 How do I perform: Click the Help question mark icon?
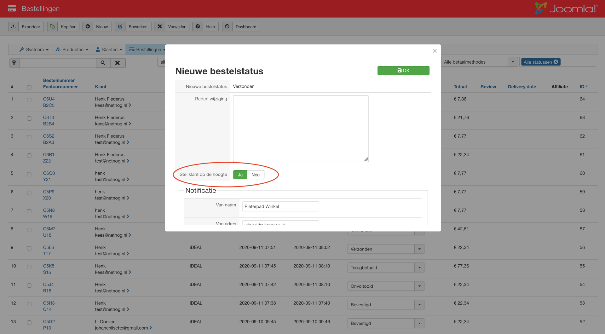(198, 26)
